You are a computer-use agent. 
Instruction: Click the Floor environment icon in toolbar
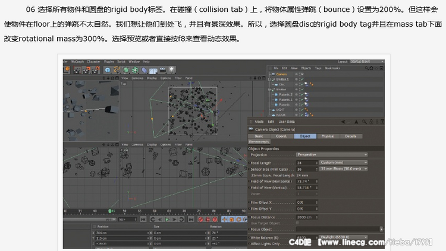point(153,70)
